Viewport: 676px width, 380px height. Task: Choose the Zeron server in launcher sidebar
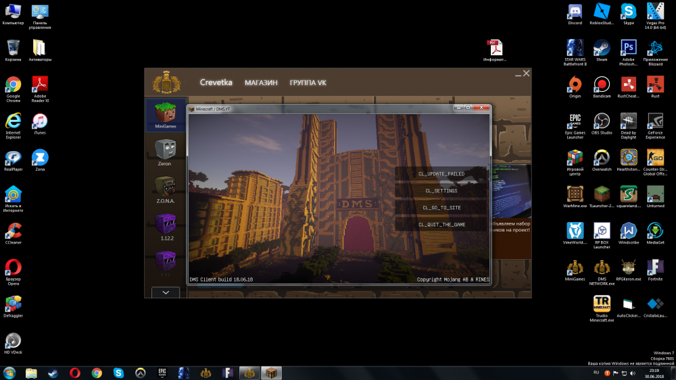pyautogui.click(x=166, y=151)
